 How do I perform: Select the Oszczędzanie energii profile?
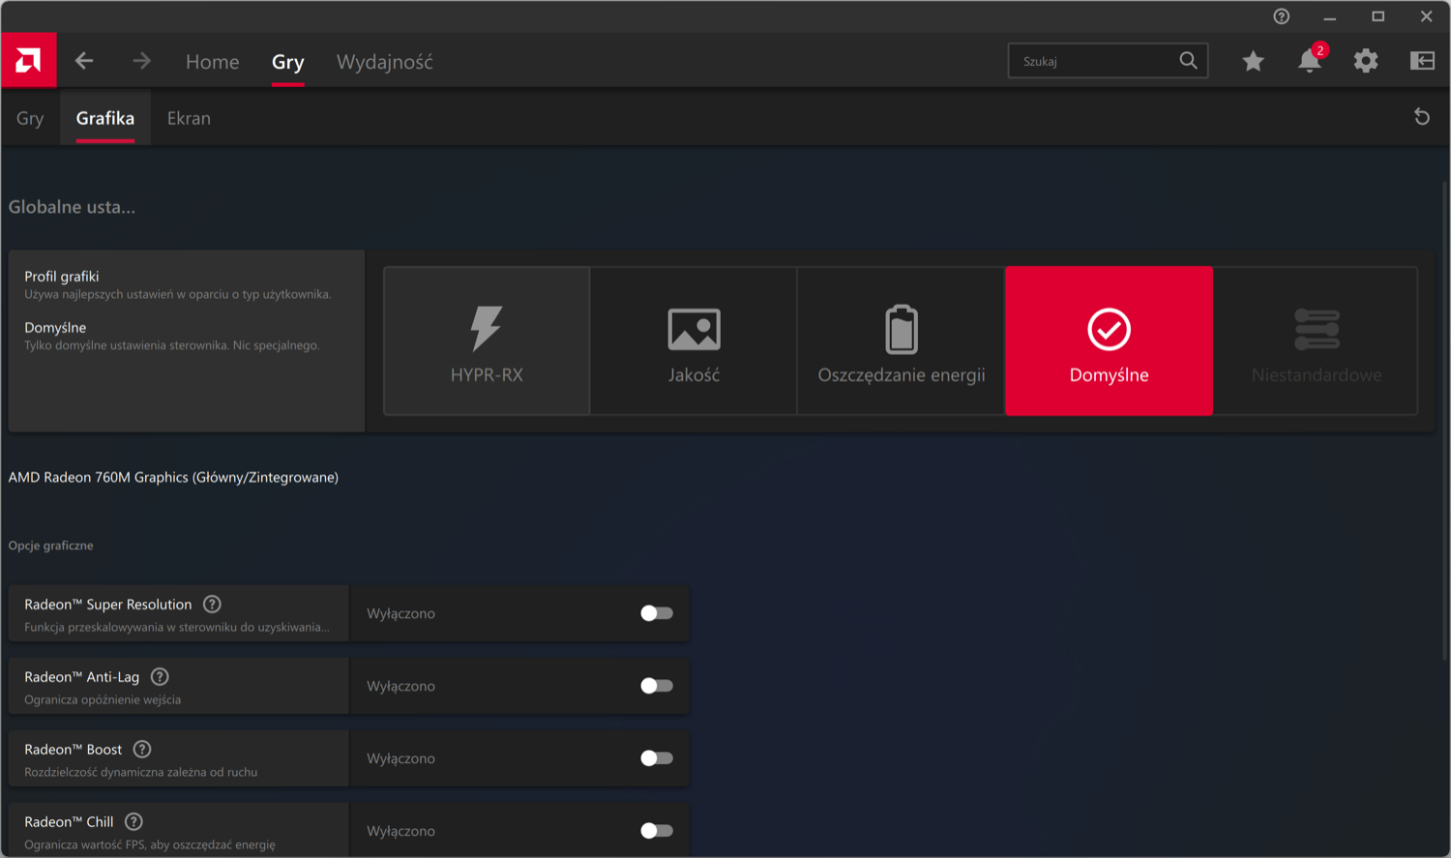(x=902, y=340)
